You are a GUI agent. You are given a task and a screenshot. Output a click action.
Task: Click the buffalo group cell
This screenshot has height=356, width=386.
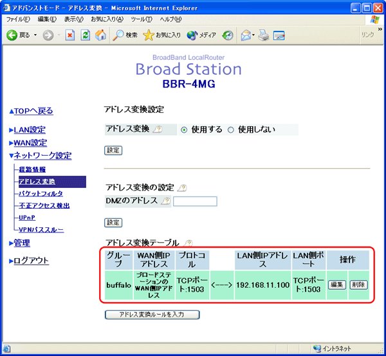pos(118,285)
